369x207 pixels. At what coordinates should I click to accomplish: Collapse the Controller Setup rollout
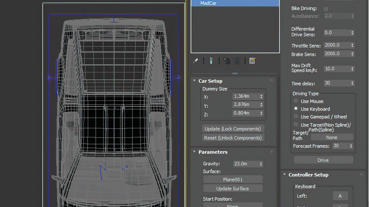pyautogui.click(x=284, y=174)
